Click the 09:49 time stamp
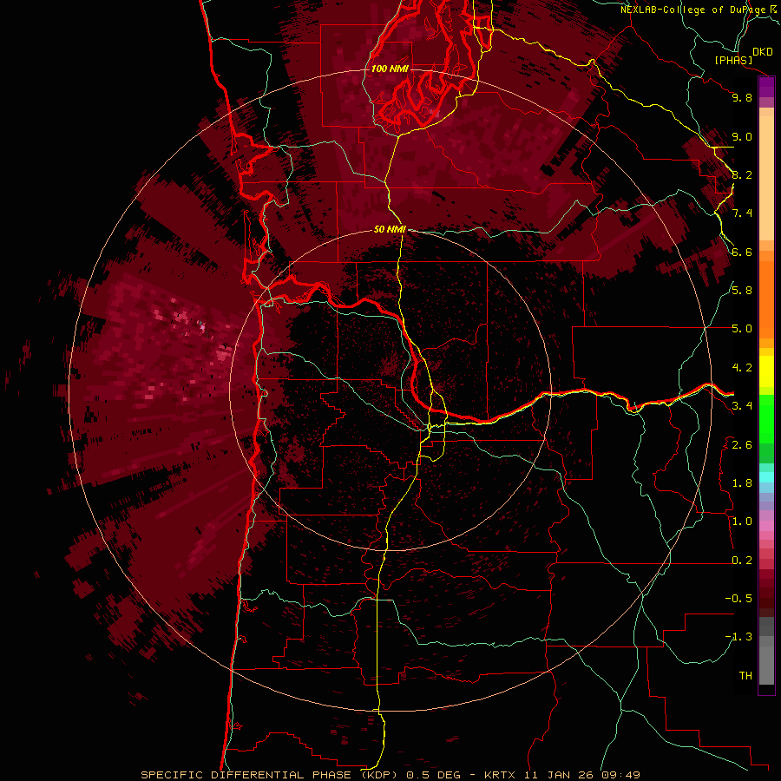Screen dimensions: 781x781 [620, 775]
